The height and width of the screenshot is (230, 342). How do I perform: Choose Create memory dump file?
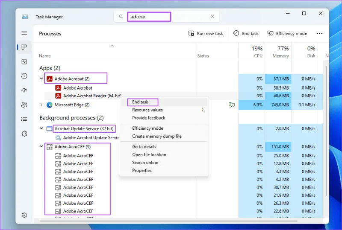164,136
